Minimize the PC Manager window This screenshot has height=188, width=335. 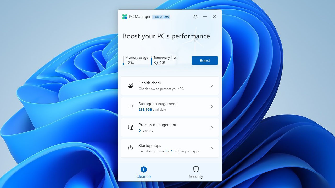click(205, 17)
